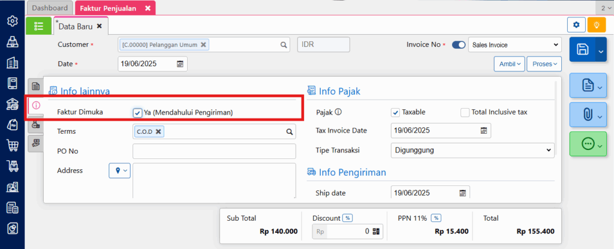Open the Tipe Transaksi Digunggung dropdown
Viewport: 614px width, 249px height.
[472, 150]
